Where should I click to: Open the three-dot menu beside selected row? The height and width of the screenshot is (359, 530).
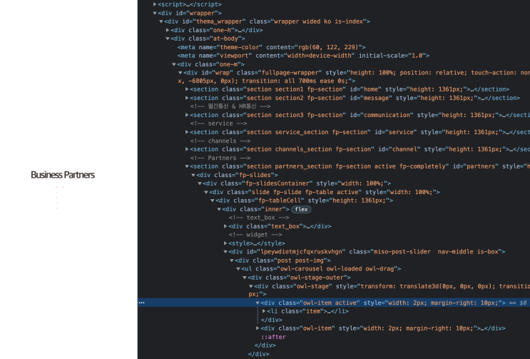pos(141,303)
